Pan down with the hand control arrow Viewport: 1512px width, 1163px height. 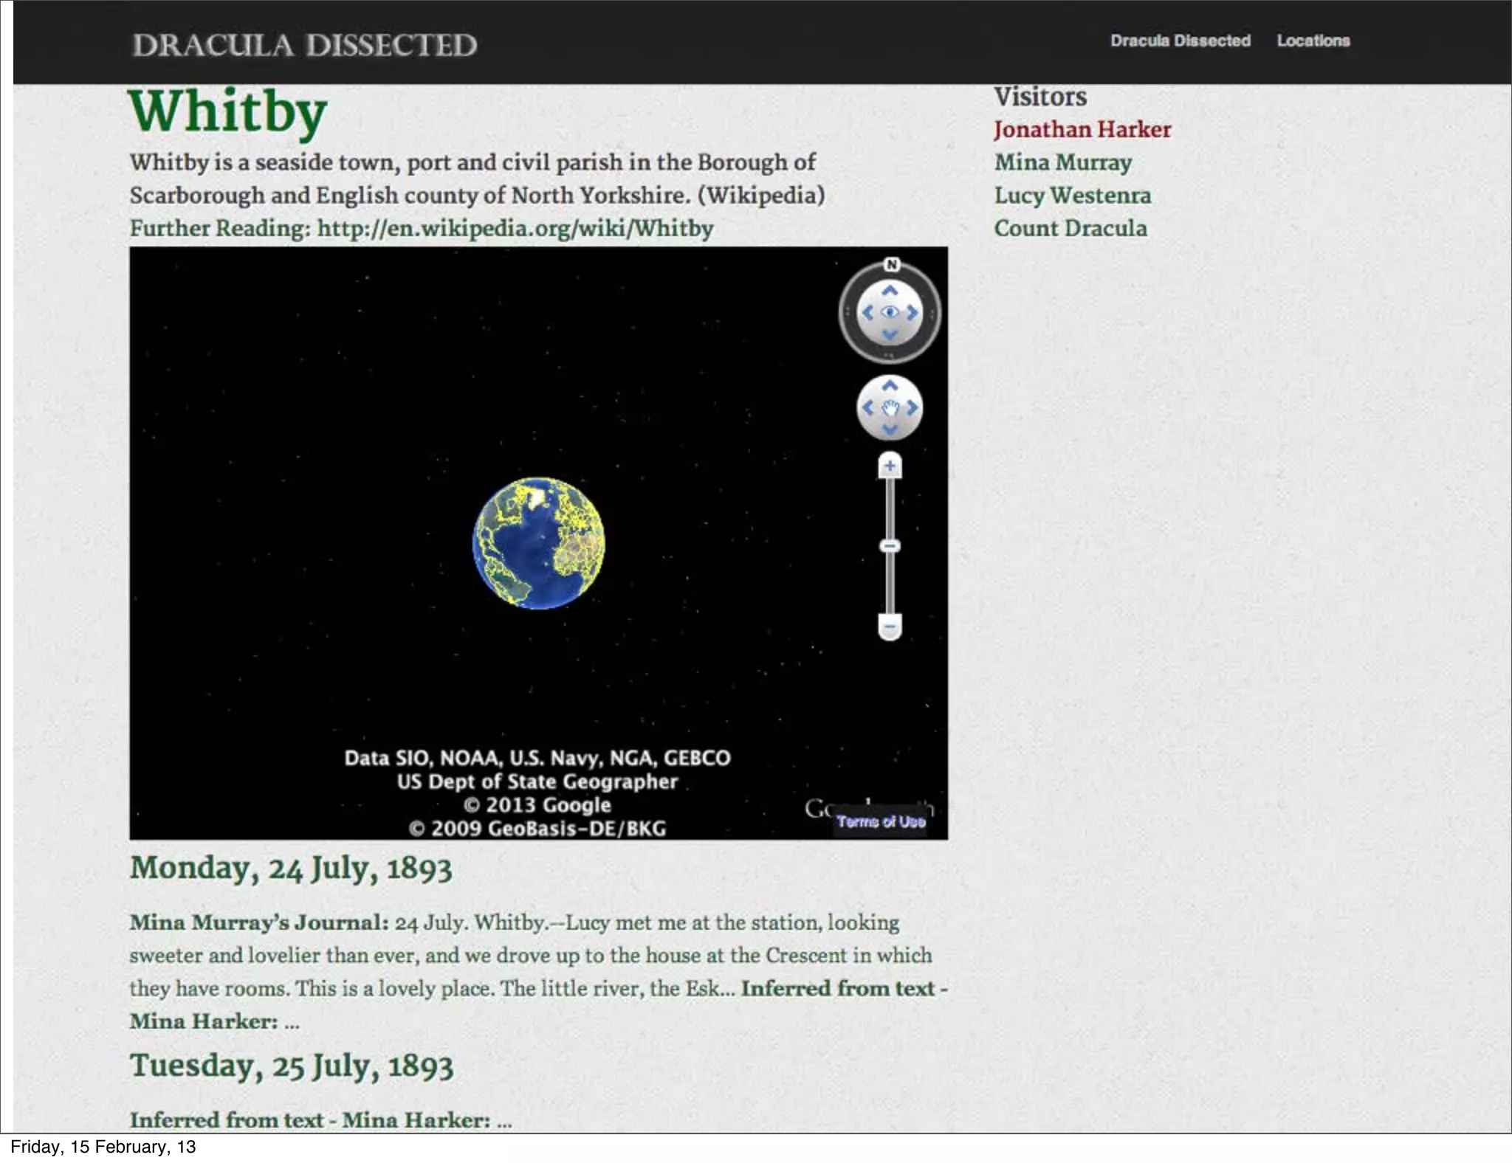[x=890, y=429]
